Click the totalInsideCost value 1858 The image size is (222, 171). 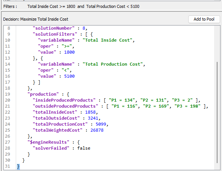point(90,112)
